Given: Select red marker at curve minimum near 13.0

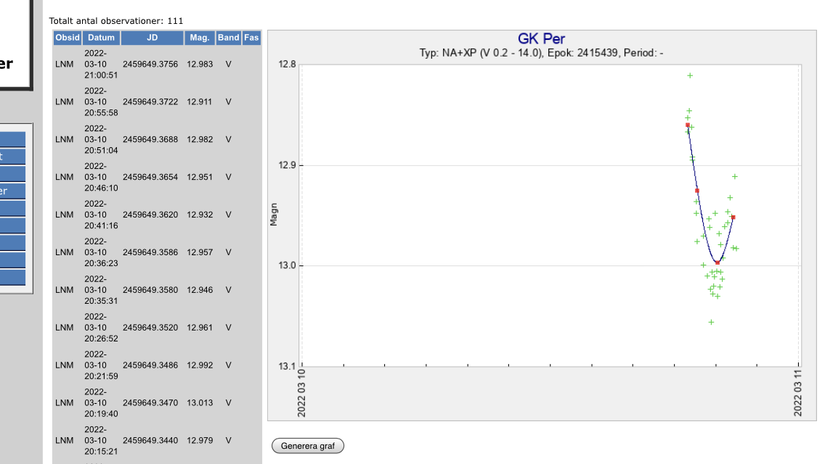Looking at the screenshot, I should coord(718,262).
